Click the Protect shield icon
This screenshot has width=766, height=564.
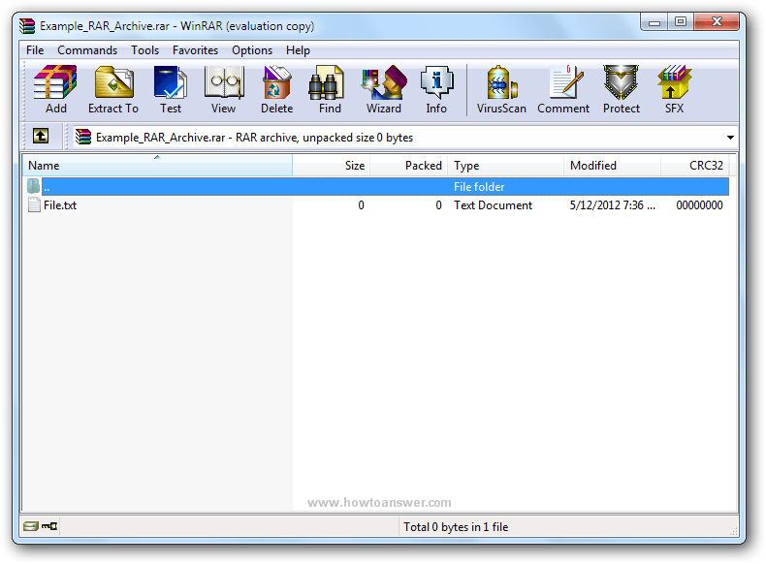621,90
